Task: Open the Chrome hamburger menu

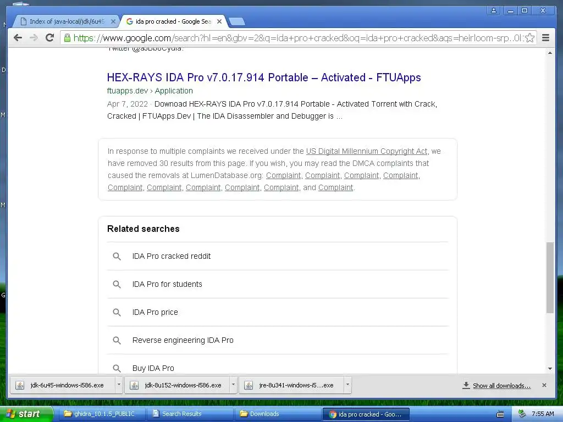Action: [x=545, y=38]
